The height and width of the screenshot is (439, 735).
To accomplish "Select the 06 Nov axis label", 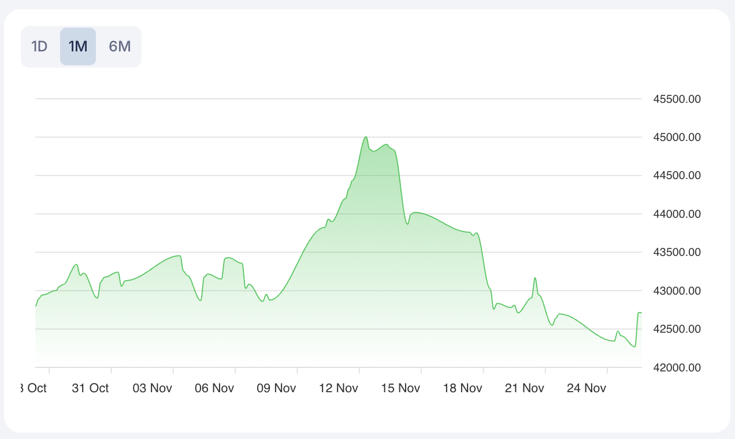I will pos(214,388).
